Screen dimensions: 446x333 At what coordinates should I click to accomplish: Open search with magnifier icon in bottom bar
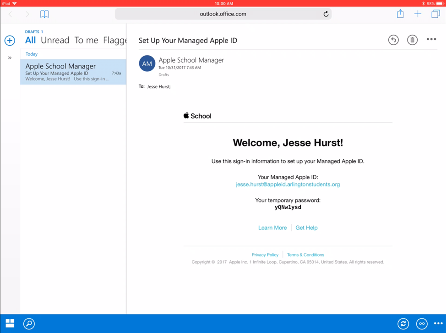click(x=29, y=324)
